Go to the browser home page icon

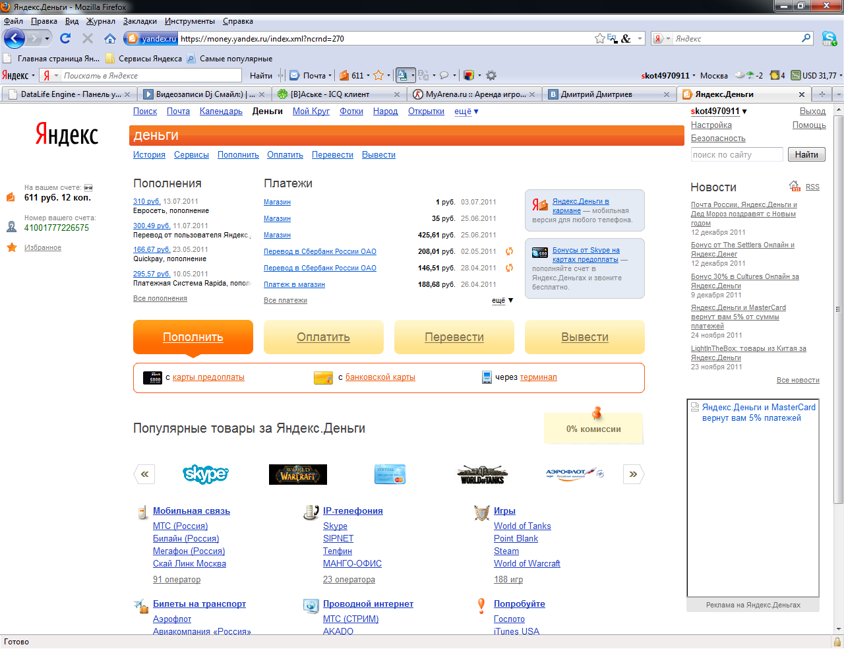coord(110,38)
